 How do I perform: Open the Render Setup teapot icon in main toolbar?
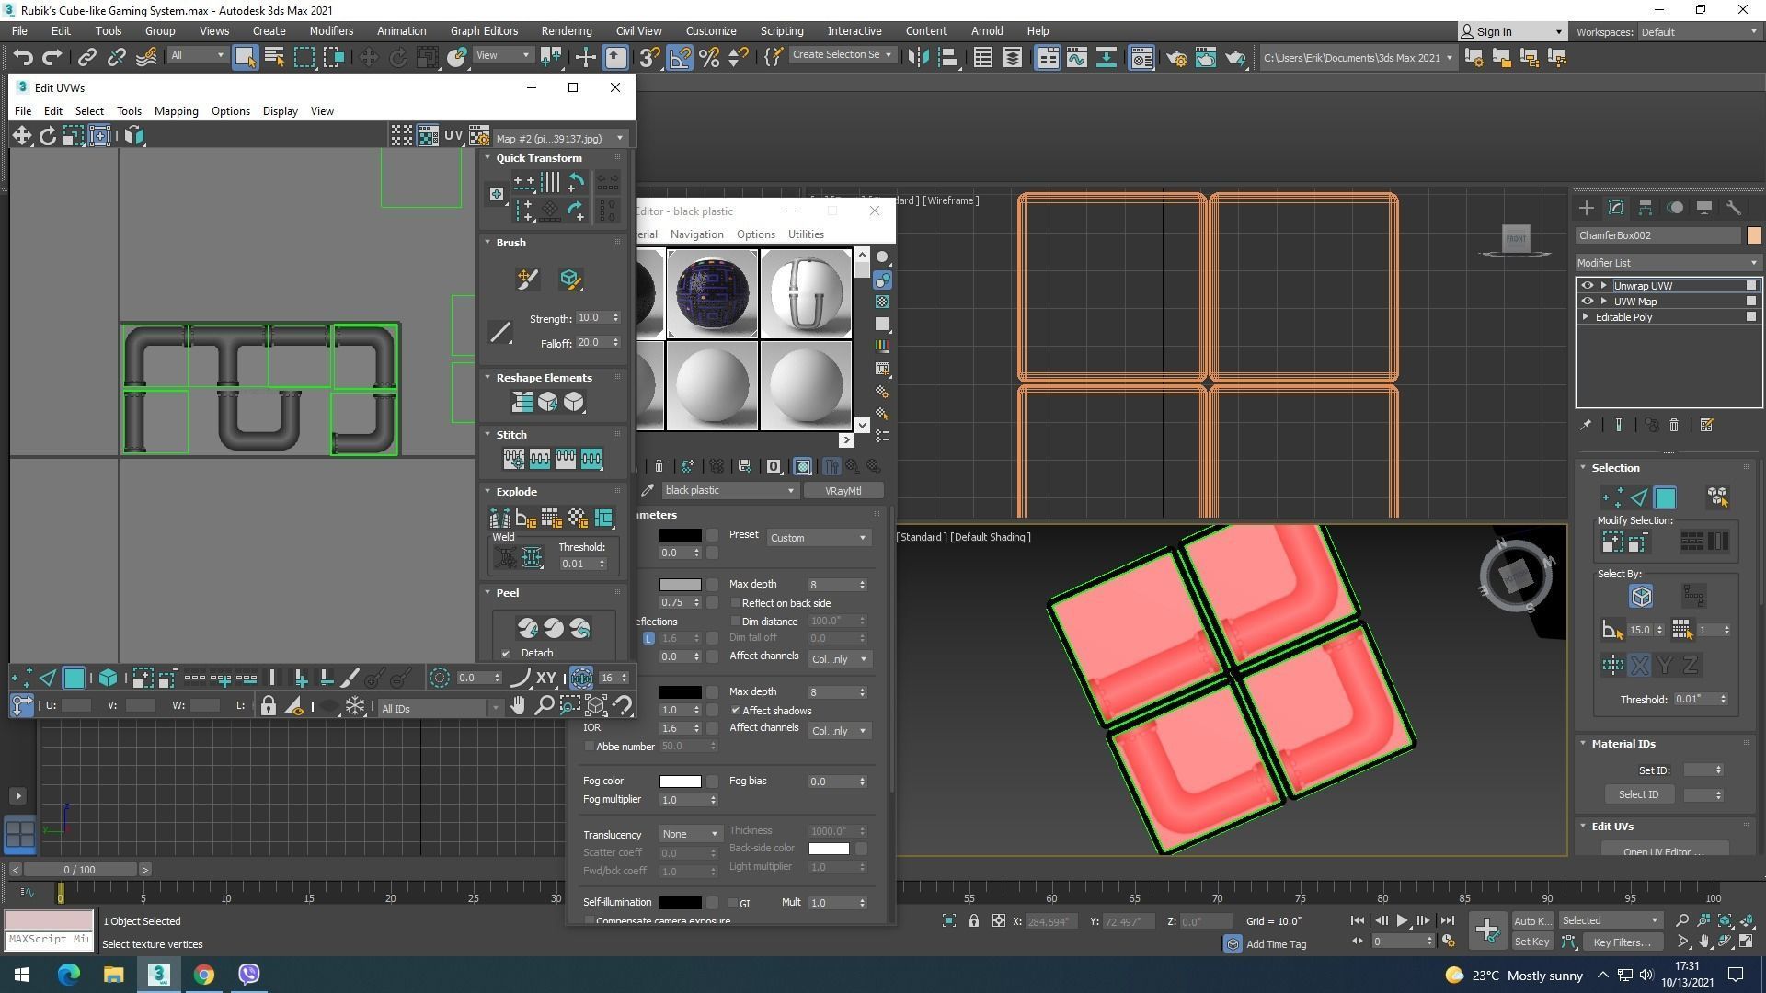[x=1178, y=57]
